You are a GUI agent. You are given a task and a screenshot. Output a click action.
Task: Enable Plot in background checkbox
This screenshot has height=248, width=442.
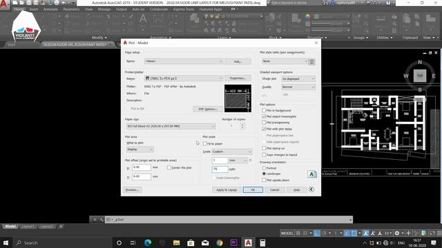pyautogui.click(x=264, y=110)
